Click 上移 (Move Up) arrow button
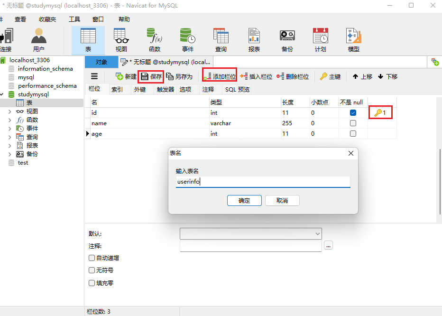The height and width of the screenshot is (316, 442). (362, 76)
